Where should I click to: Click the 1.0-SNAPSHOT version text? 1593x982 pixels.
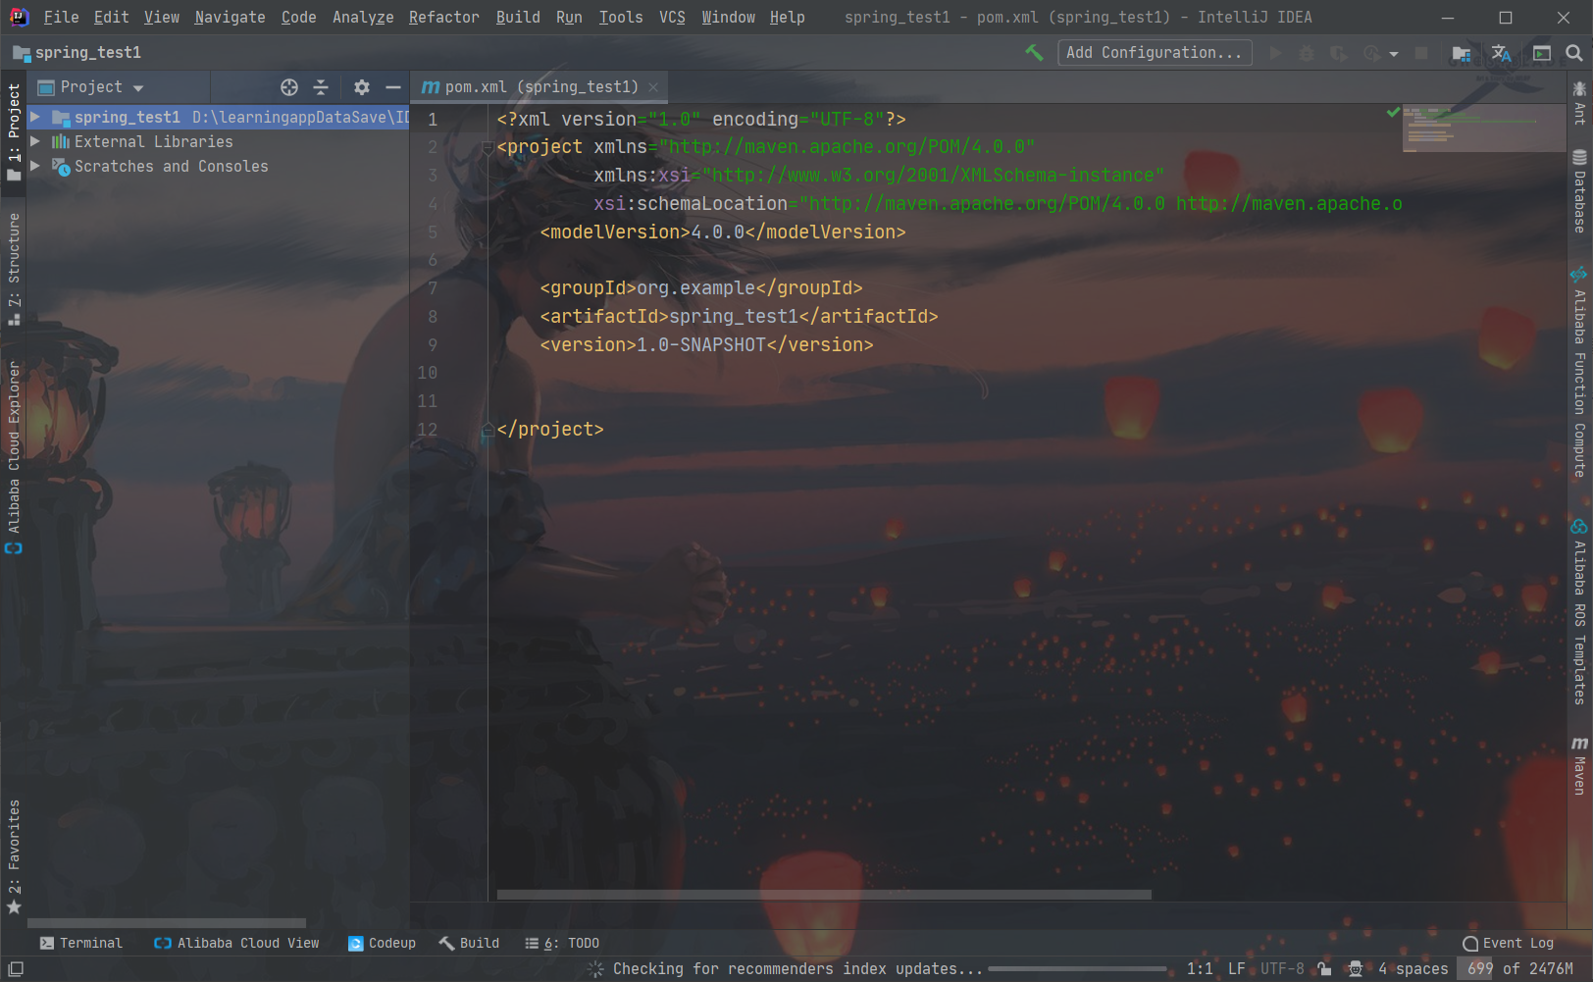[701, 345]
